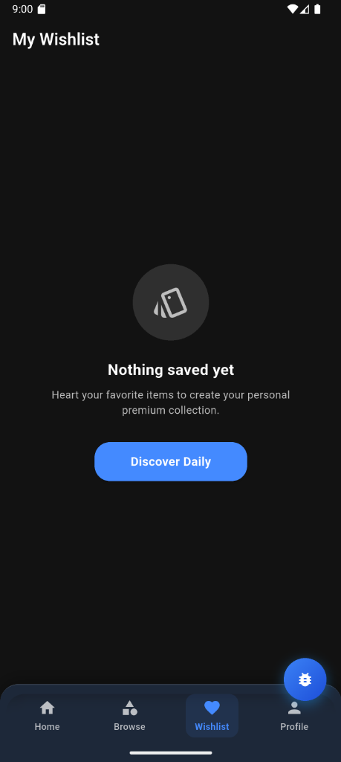The width and height of the screenshot is (341, 762).
Task: Go to the Profile tab label
Action: pyautogui.click(x=294, y=727)
